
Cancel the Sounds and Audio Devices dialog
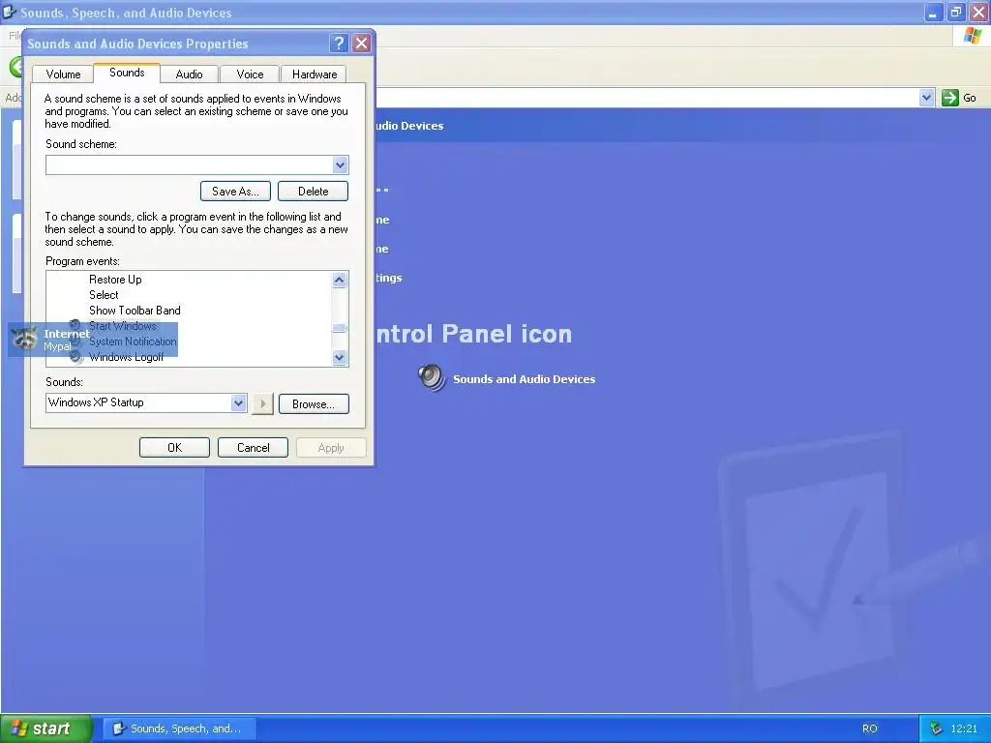click(253, 448)
